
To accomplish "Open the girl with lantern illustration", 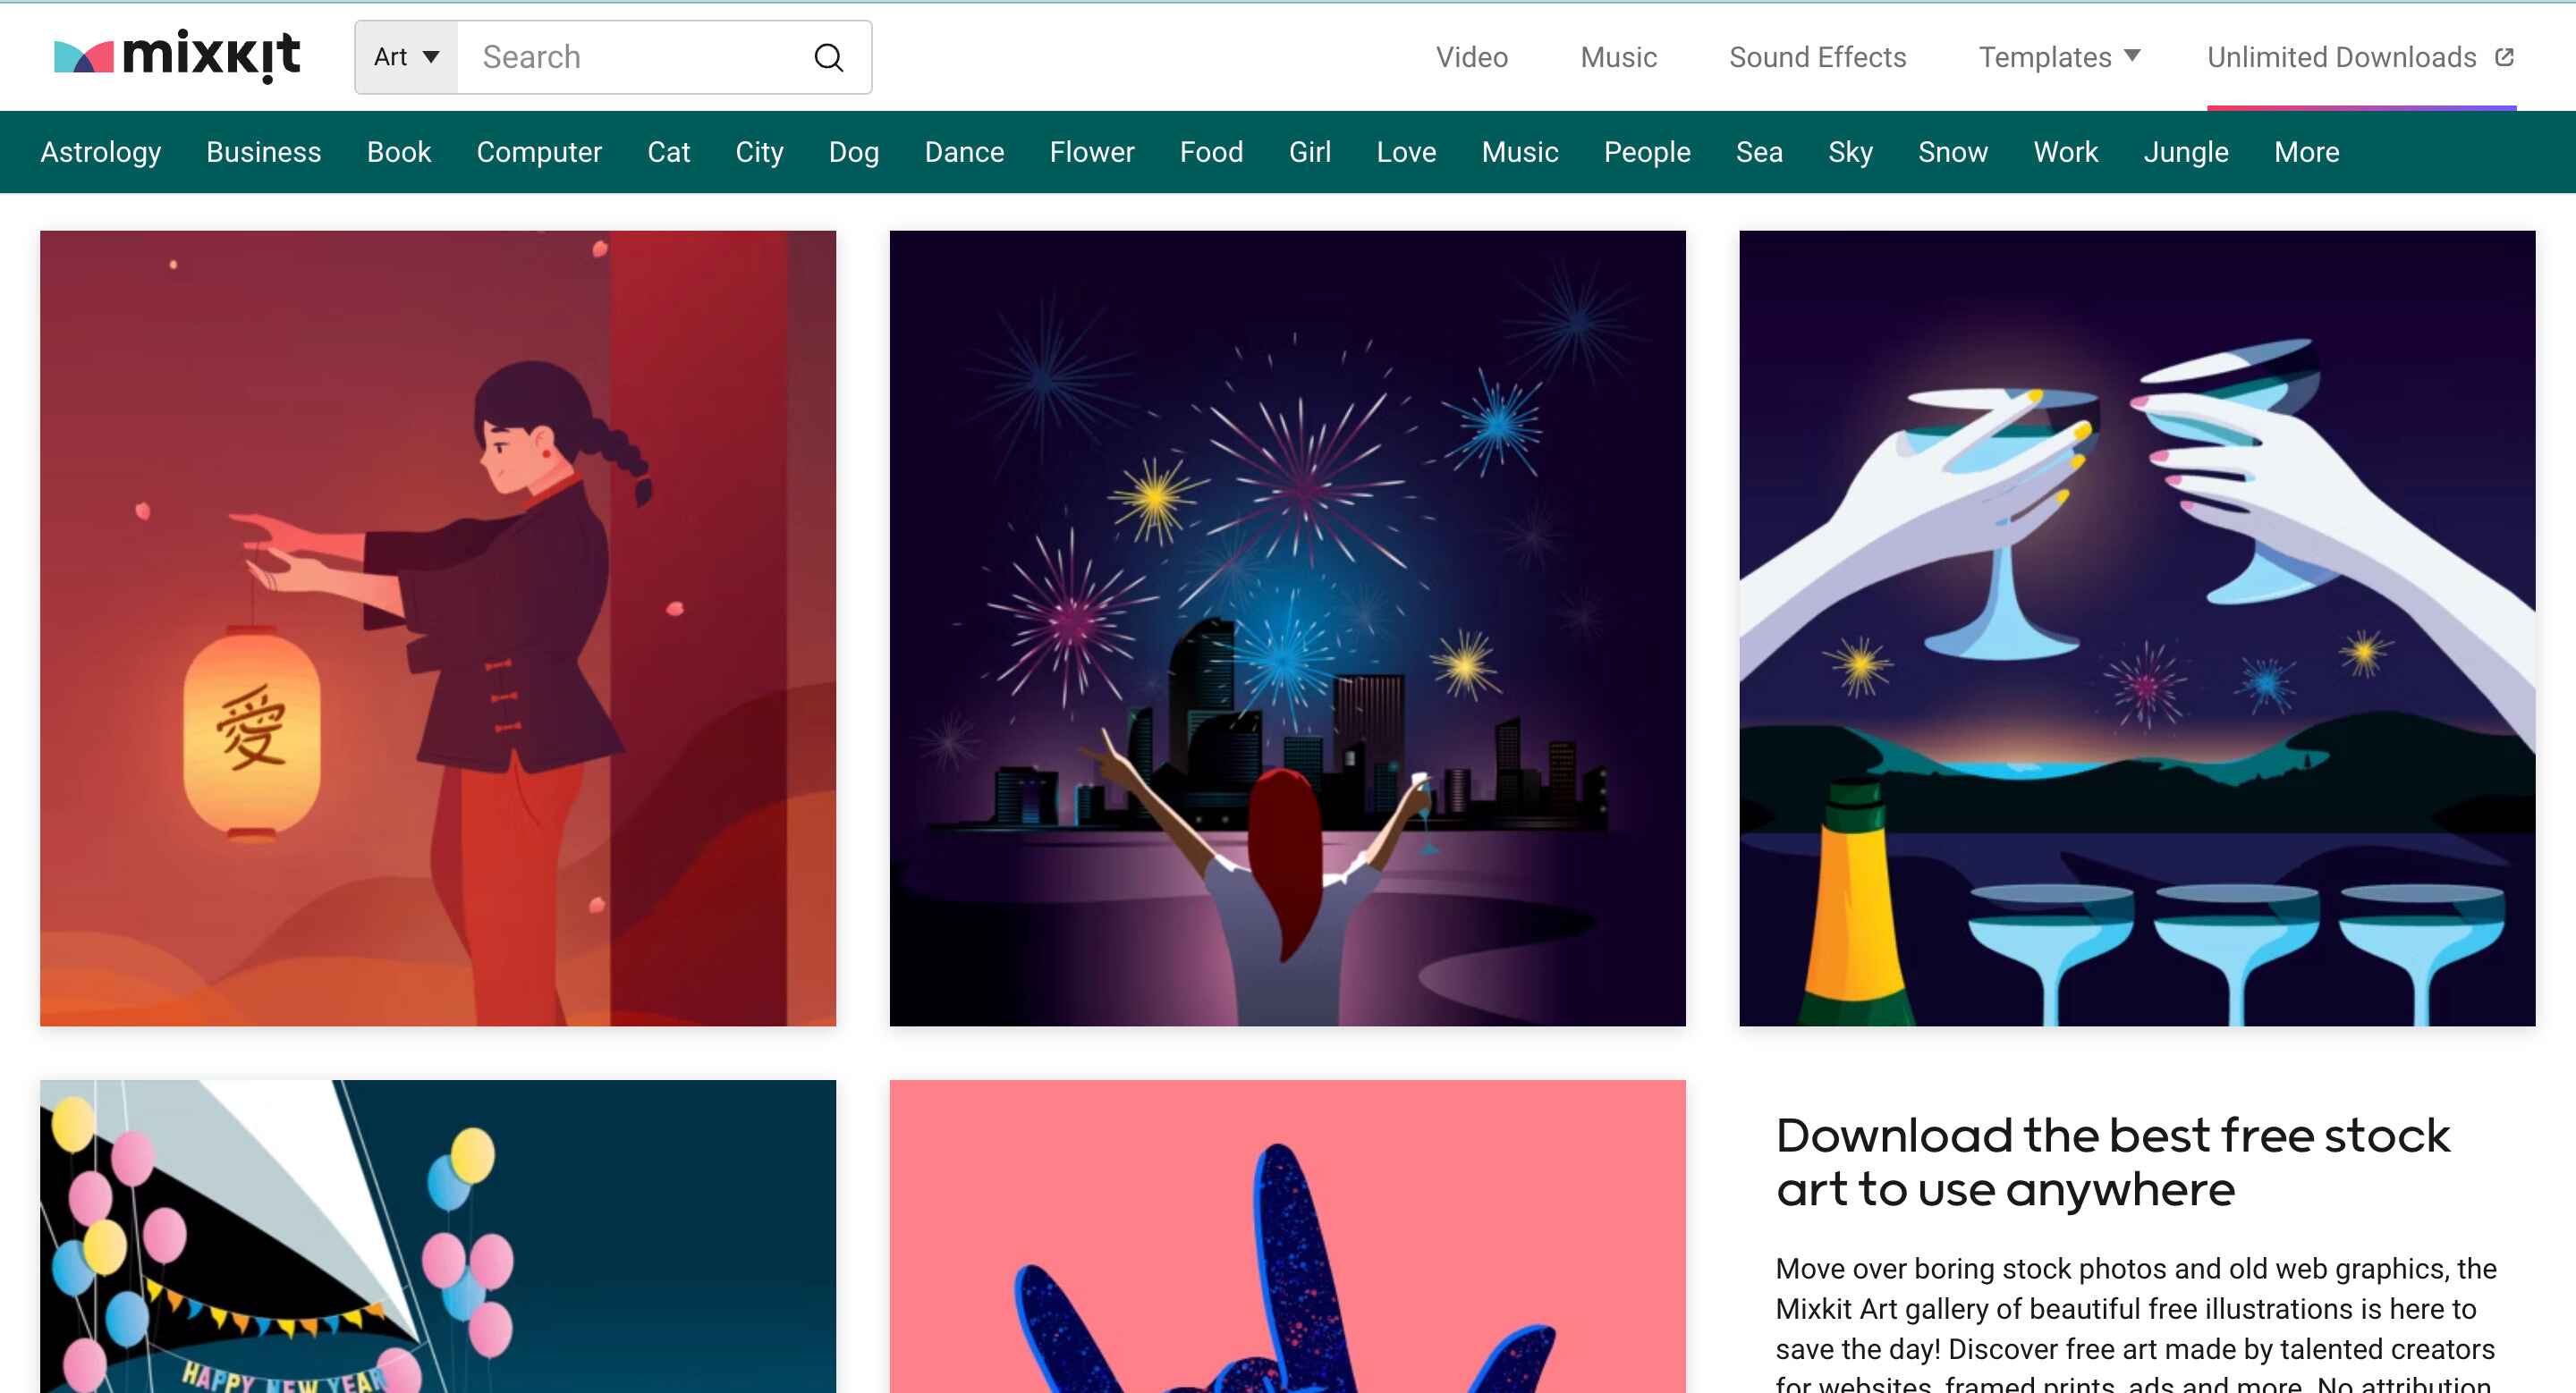I will (x=437, y=628).
